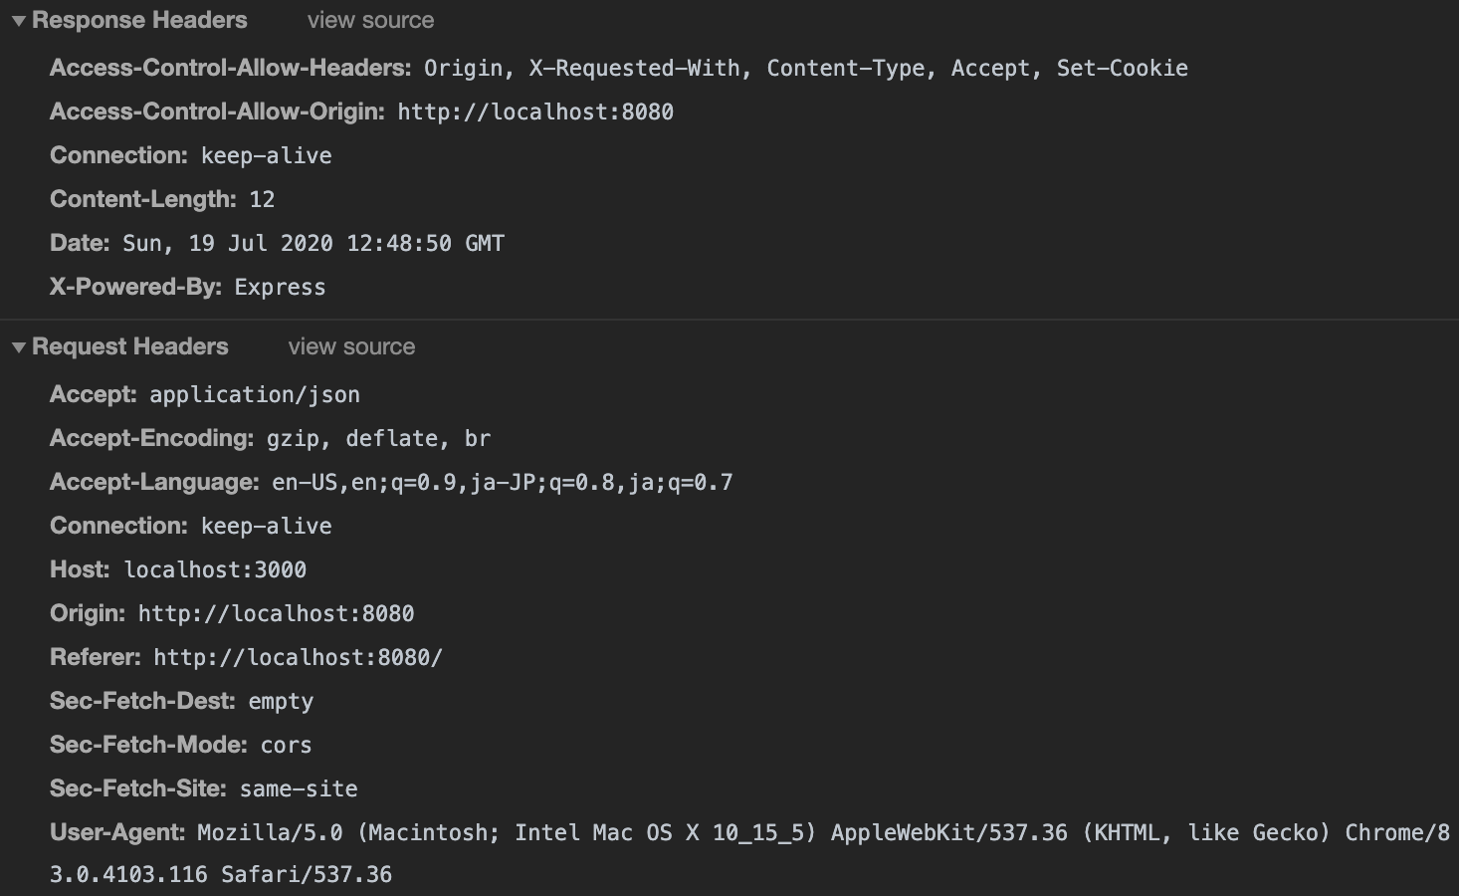Click the Referer header URL
This screenshot has width=1459, height=896.
click(x=298, y=657)
